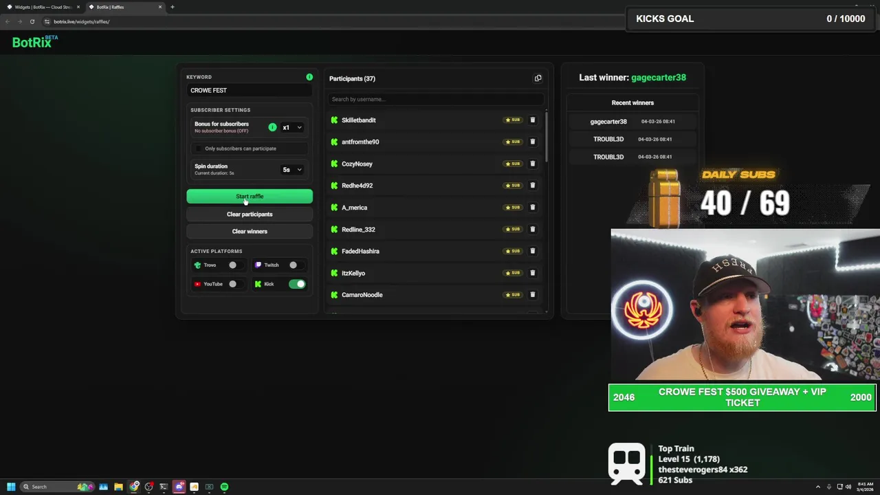Viewport: 880px width, 495px height.
Task: Click the Recent winners heading
Action: click(x=632, y=102)
